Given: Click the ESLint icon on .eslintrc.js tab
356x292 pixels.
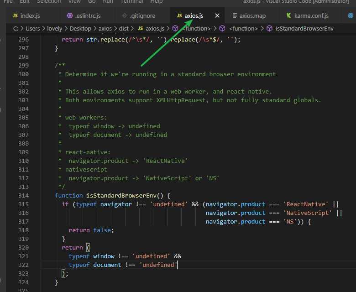Looking at the screenshot, I should [x=70, y=16].
